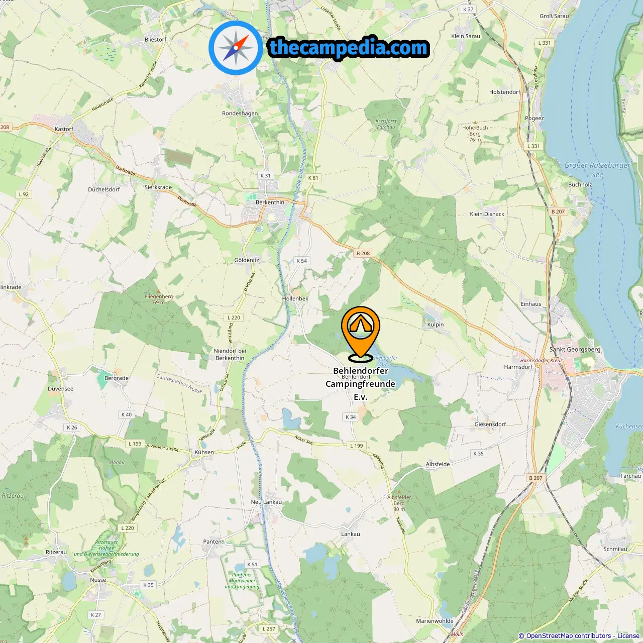Open the License link
The height and width of the screenshot is (643, 643).
click(x=628, y=636)
